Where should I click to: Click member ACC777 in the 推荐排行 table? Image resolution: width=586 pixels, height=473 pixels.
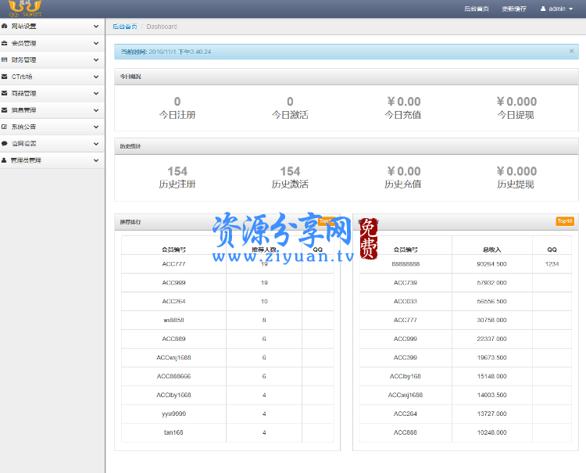coord(173,264)
